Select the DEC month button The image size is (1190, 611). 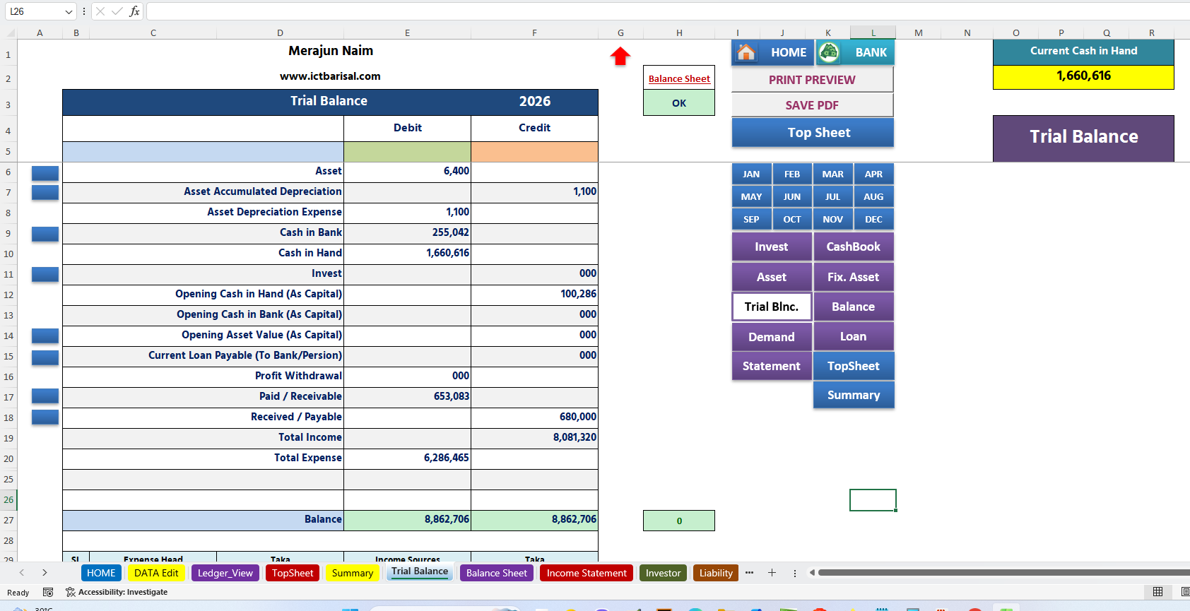pyautogui.click(x=873, y=220)
